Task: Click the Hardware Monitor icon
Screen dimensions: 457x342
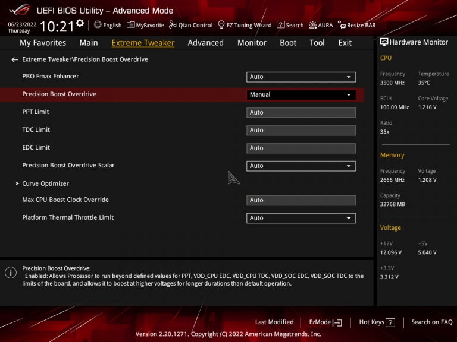Action: tap(384, 42)
